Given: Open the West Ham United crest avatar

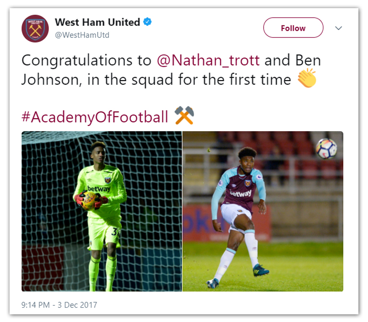Looking at the screenshot, I should click(35, 29).
